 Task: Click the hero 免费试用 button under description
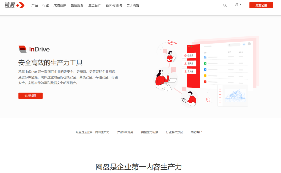click(x=30, y=96)
